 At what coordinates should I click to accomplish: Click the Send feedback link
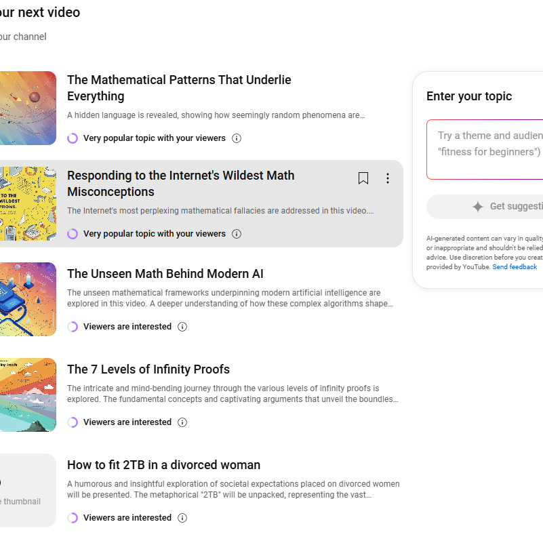[x=515, y=266]
